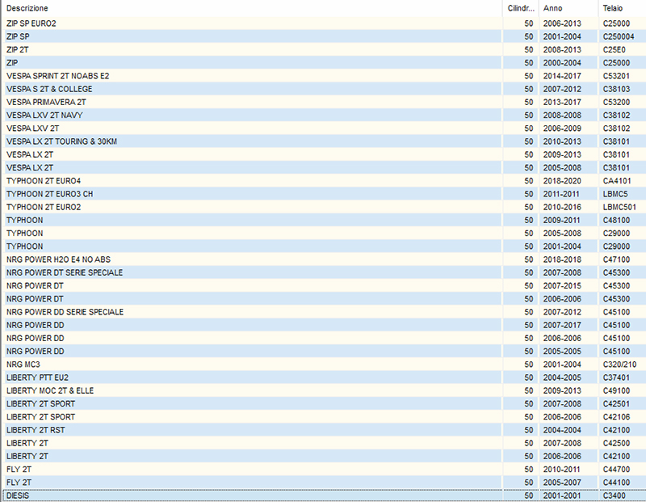
Task: Click the Cilindr... column header
Action: [x=519, y=7]
